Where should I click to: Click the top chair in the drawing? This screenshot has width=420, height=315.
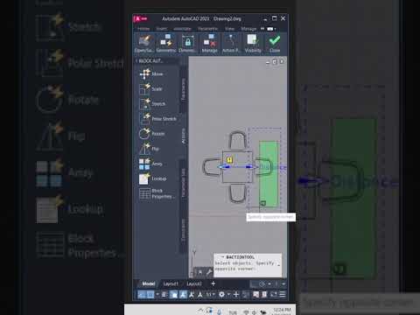237,141
